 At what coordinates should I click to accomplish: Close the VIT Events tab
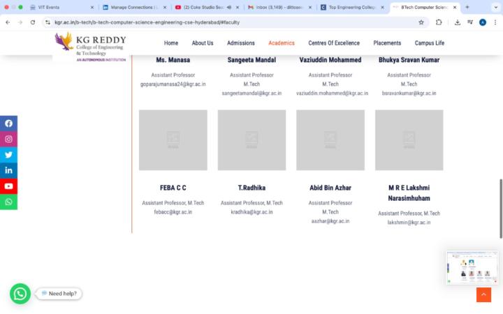tap(92, 7)
